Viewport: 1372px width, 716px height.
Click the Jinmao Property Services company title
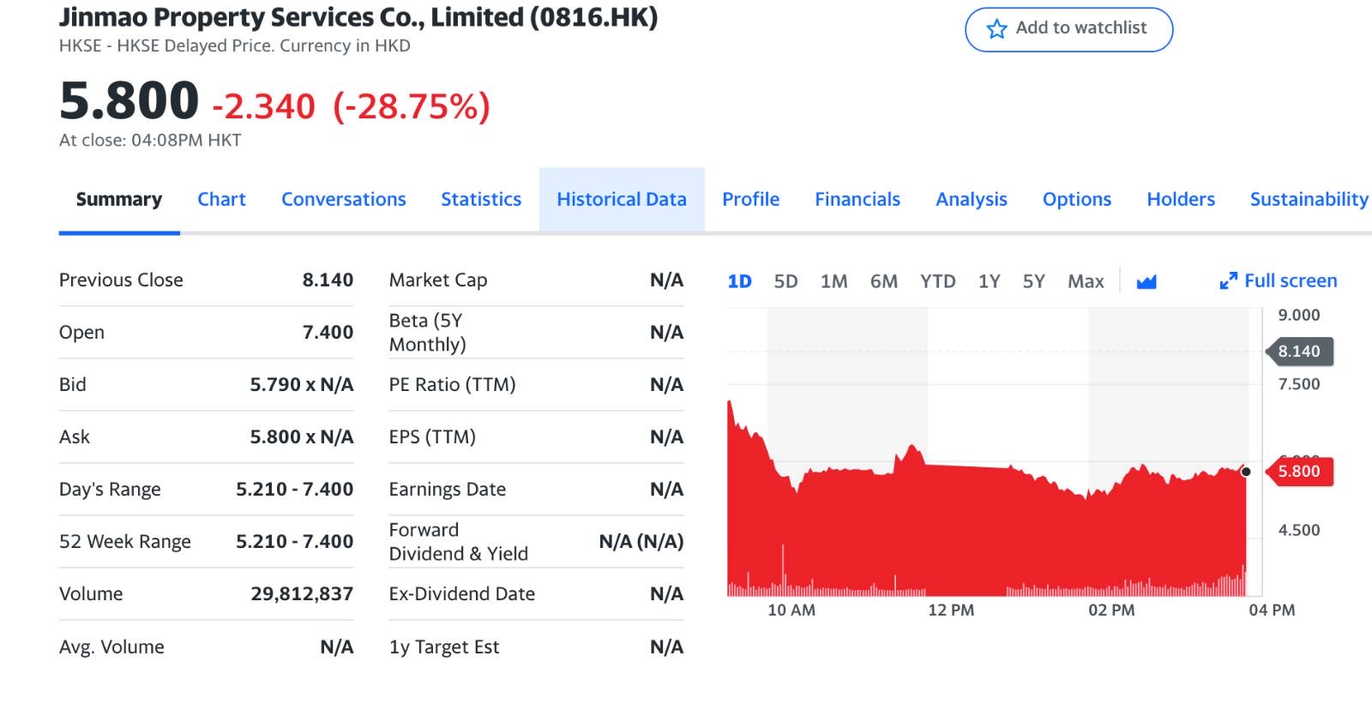click(358, 17)
